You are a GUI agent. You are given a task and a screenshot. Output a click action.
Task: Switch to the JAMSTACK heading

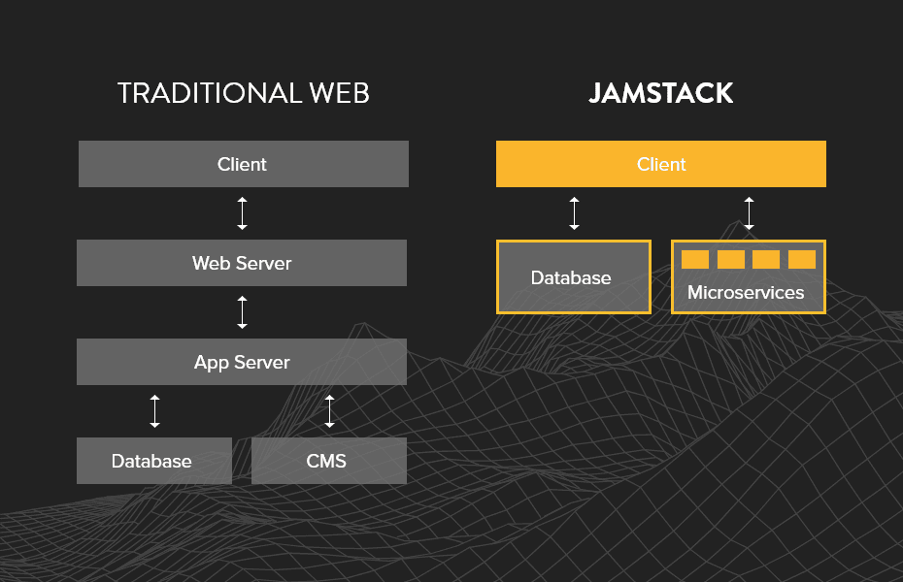click(661, 93)
